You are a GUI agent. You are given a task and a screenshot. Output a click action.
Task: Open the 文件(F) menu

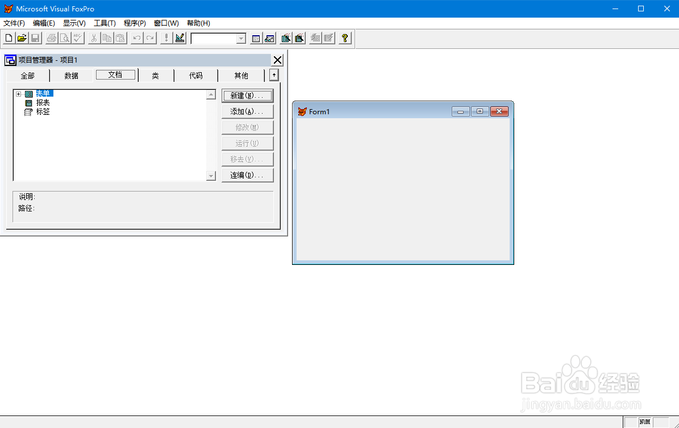pos(14,23)
